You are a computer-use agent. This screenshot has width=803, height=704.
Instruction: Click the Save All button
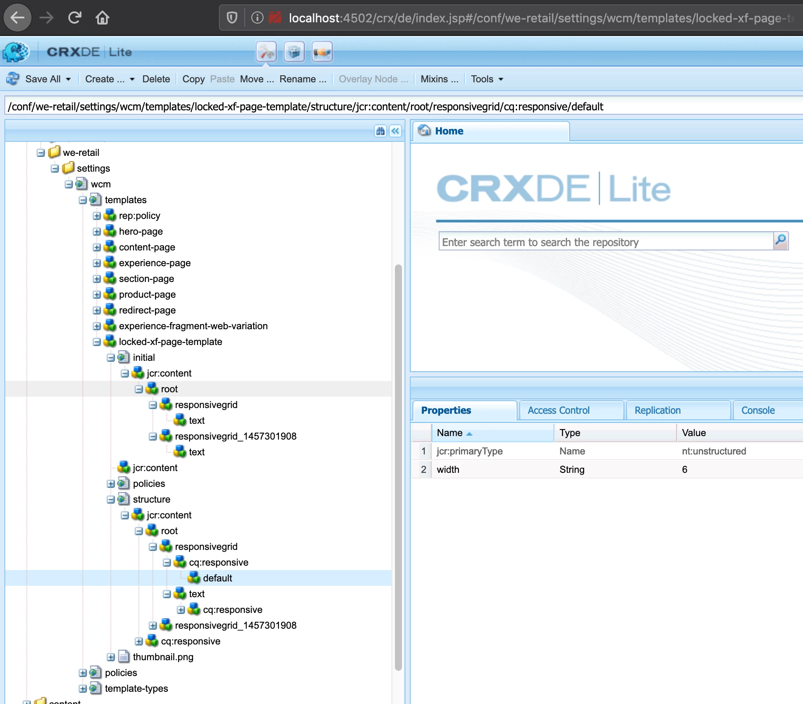[x=43, y=79]
